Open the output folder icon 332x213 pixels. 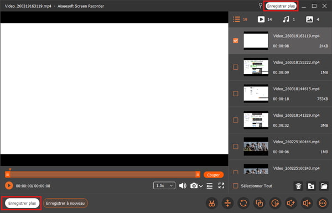pyautogui.click(x=324, y=186)
